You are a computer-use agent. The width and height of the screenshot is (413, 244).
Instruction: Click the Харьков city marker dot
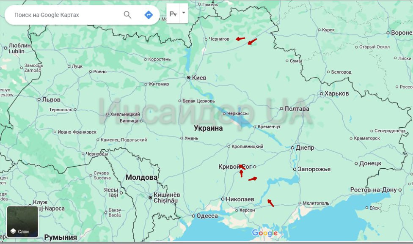321,93
